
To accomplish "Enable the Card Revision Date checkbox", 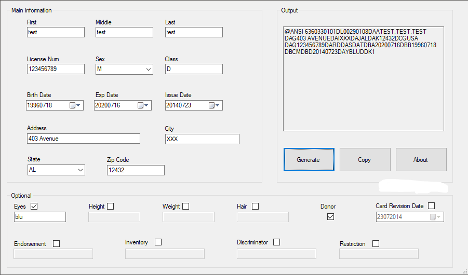I will click(431, 205).
